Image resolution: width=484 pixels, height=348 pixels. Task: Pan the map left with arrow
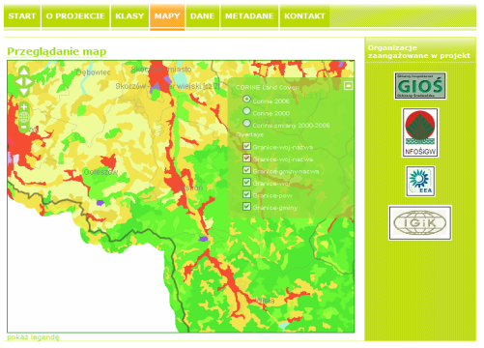[19, 81]
